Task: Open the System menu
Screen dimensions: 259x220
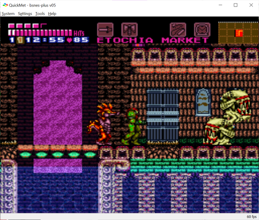Action: coord(8,14)
